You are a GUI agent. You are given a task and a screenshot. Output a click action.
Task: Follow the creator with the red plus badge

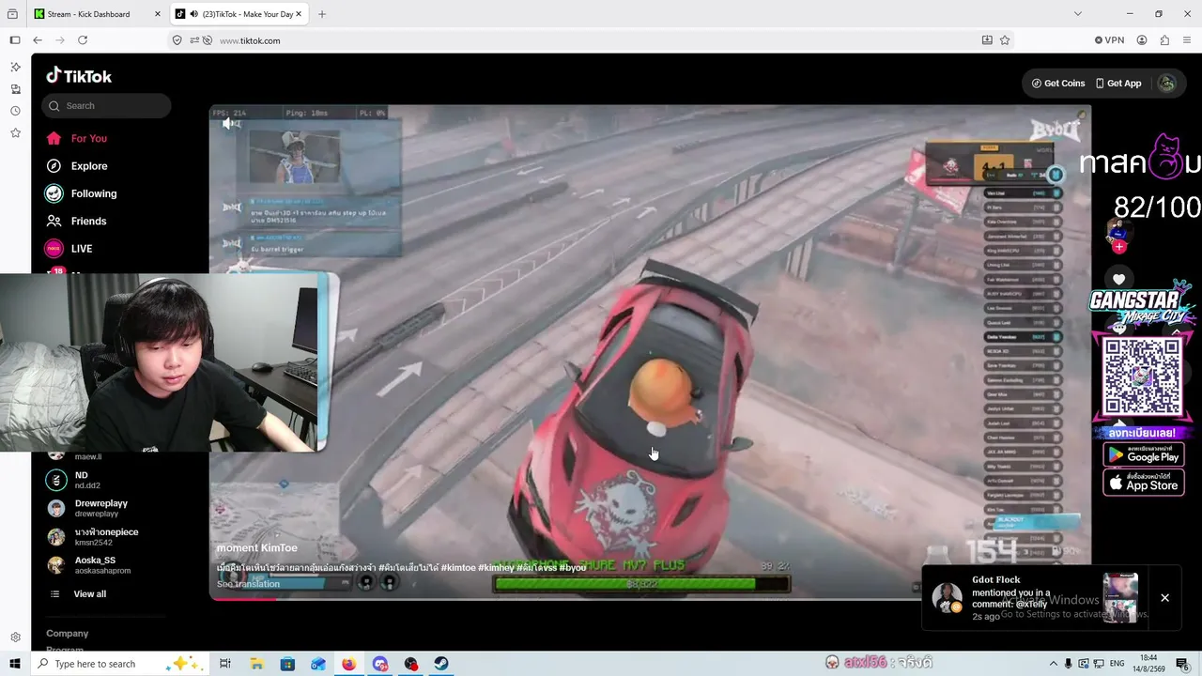(x=1118, y=247)
